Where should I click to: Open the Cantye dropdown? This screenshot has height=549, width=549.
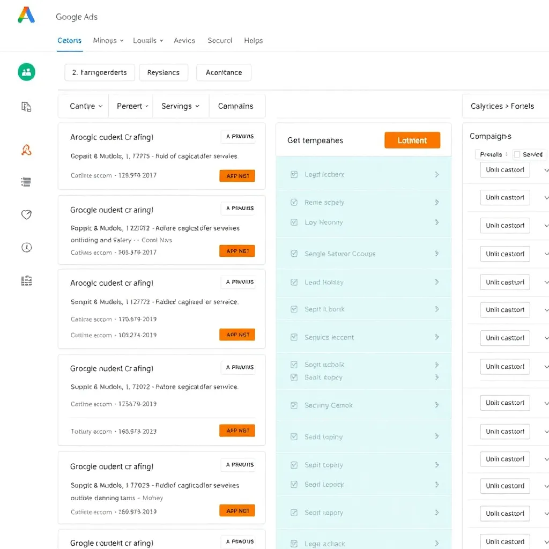point(86,106)
